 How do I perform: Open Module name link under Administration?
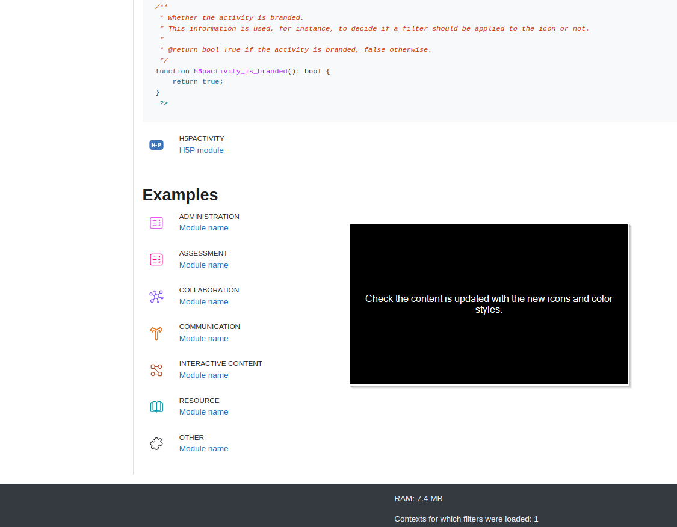[204, 228]
